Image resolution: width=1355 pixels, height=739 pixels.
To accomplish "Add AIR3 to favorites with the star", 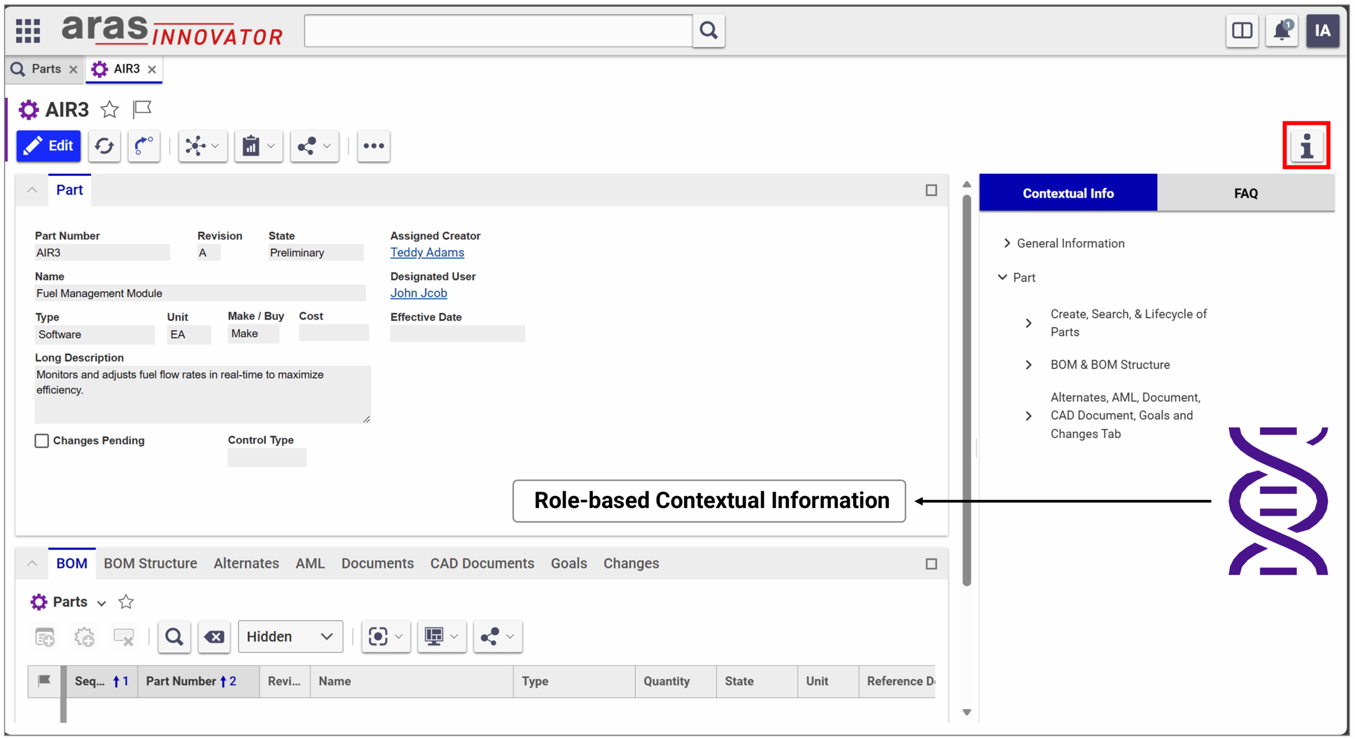I will click(x=110, y=109).
